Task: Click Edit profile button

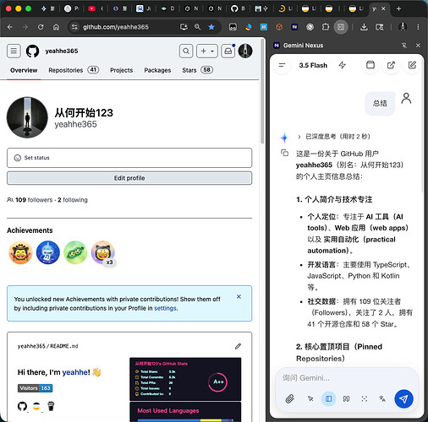Action: click(x=129, y=178)
